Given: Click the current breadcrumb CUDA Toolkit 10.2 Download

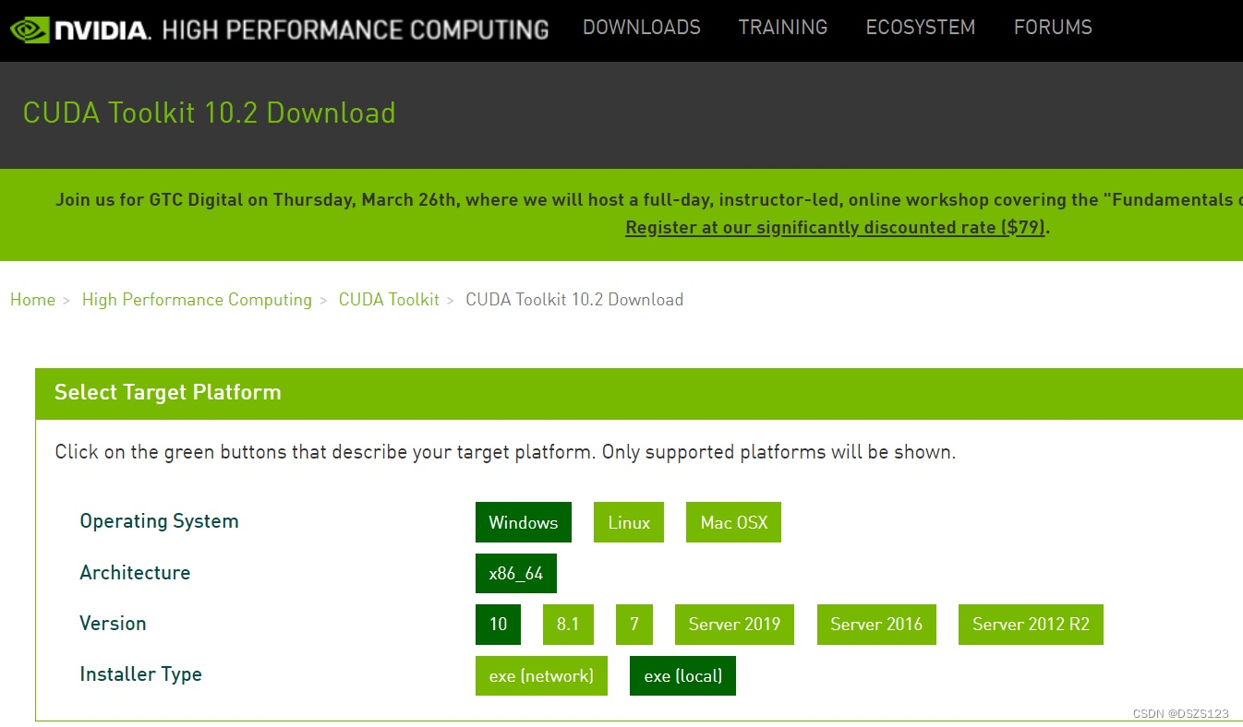Looking at the screenshot, I should tap(574, 300).
